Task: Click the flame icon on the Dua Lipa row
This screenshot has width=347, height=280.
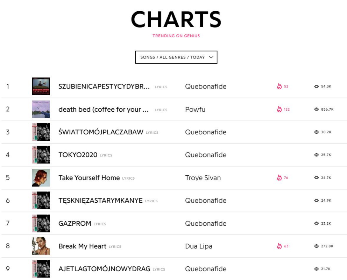Action: [x=279, y=246]
